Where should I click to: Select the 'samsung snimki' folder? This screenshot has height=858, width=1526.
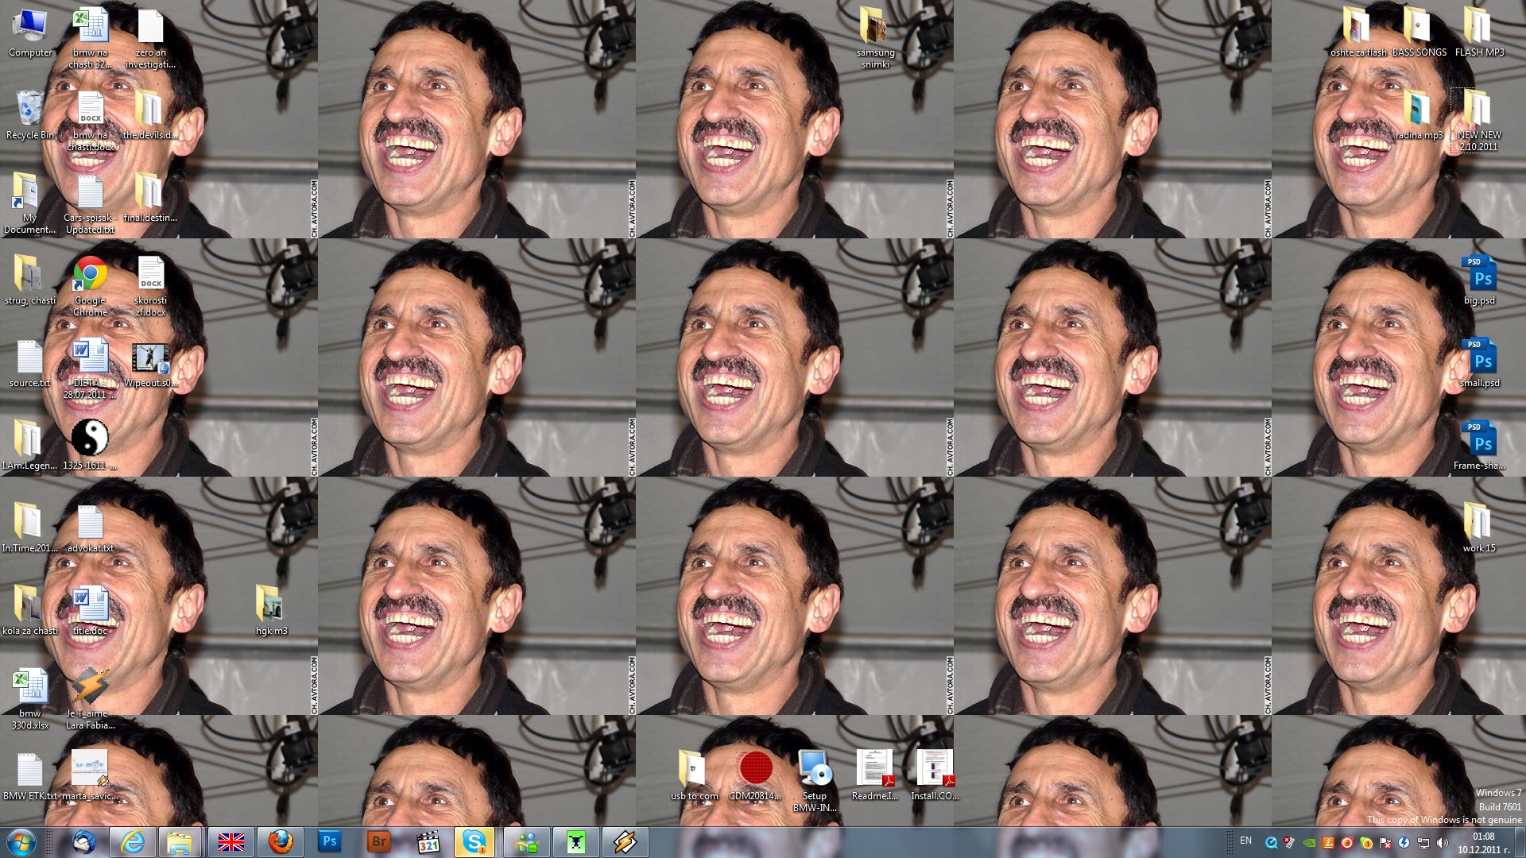[875, 38]
